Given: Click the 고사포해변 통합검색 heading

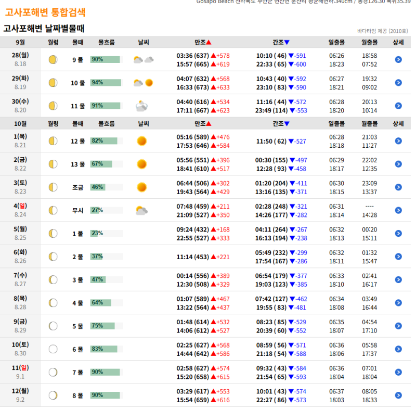Looking at the screenshot, I should point(45,12).
